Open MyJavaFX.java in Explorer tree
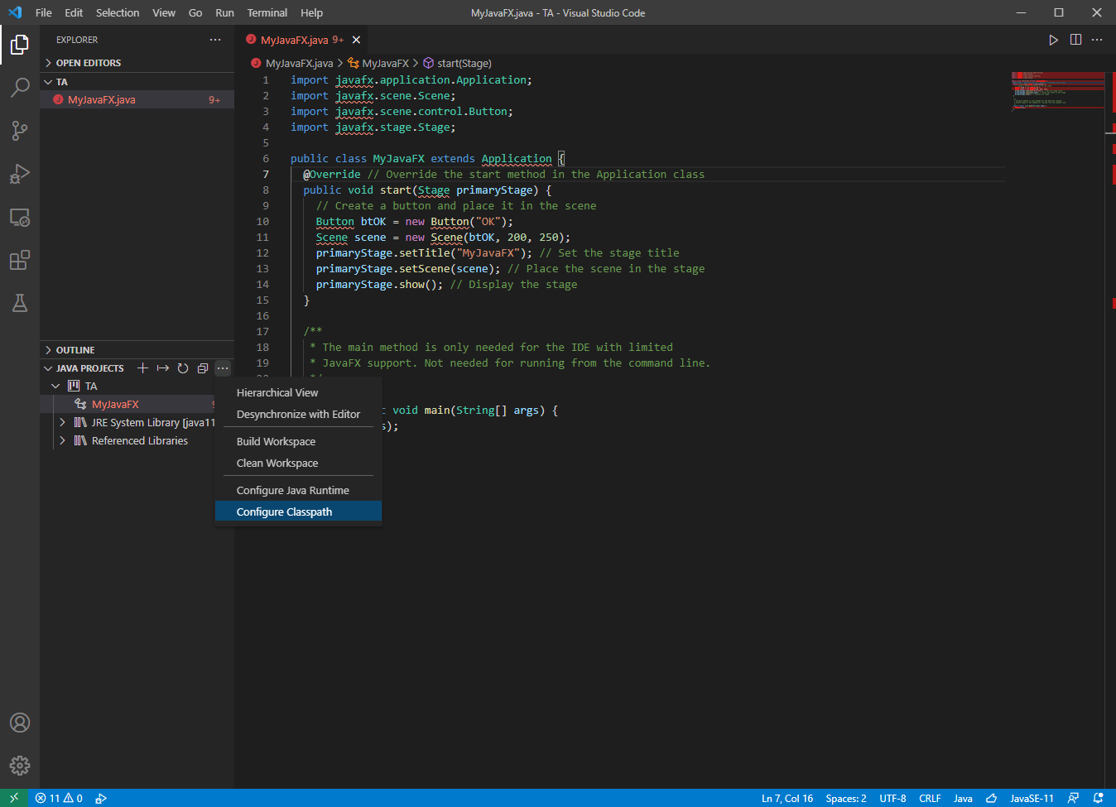Viewport: 1116px width, 807px height. 137,100
